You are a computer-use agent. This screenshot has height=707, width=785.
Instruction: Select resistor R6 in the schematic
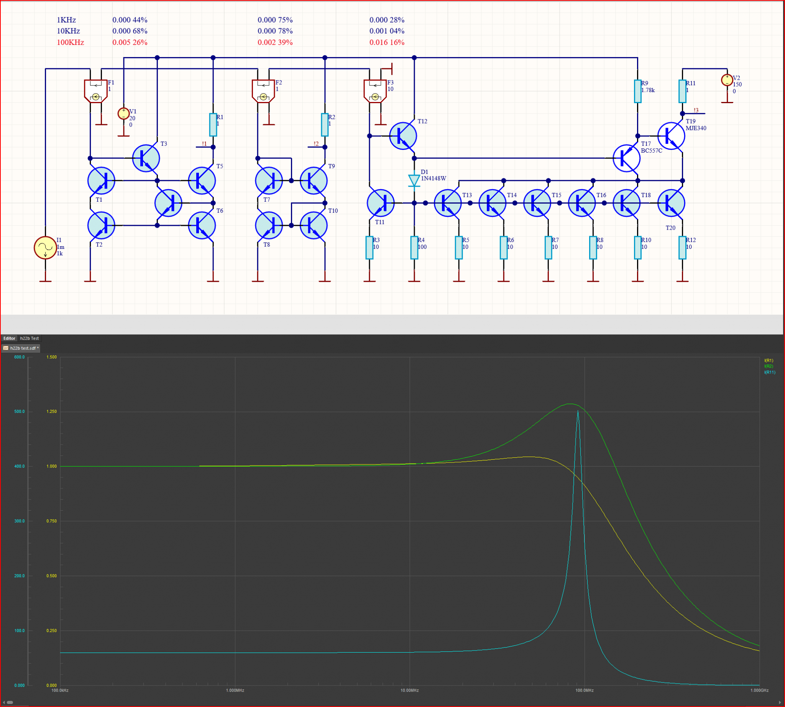point(503,248)
